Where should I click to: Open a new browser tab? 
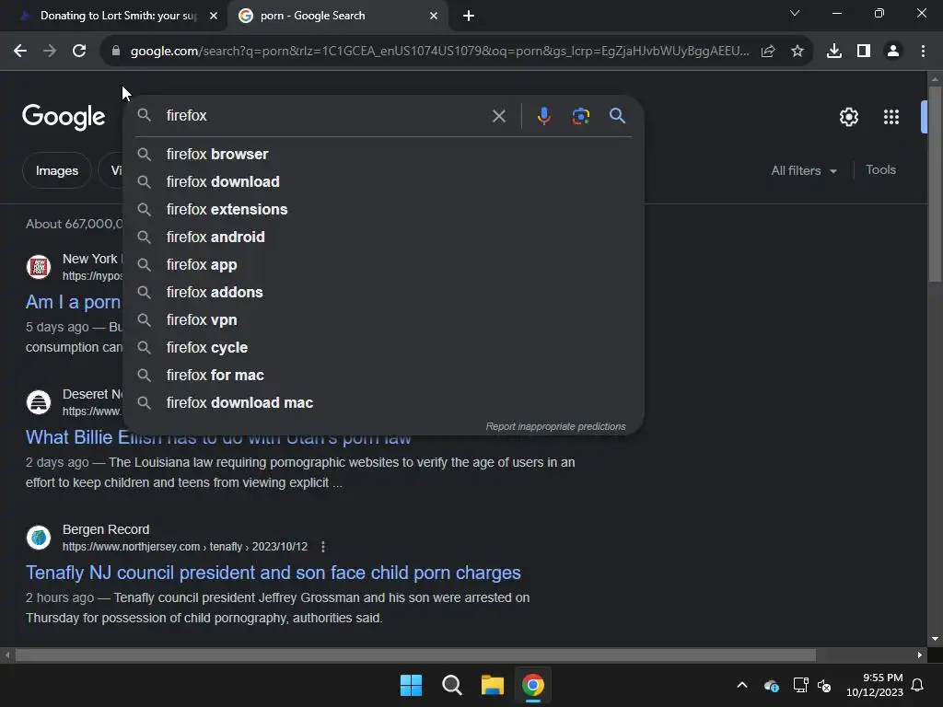pyautogui.click(x=469, y=16)
